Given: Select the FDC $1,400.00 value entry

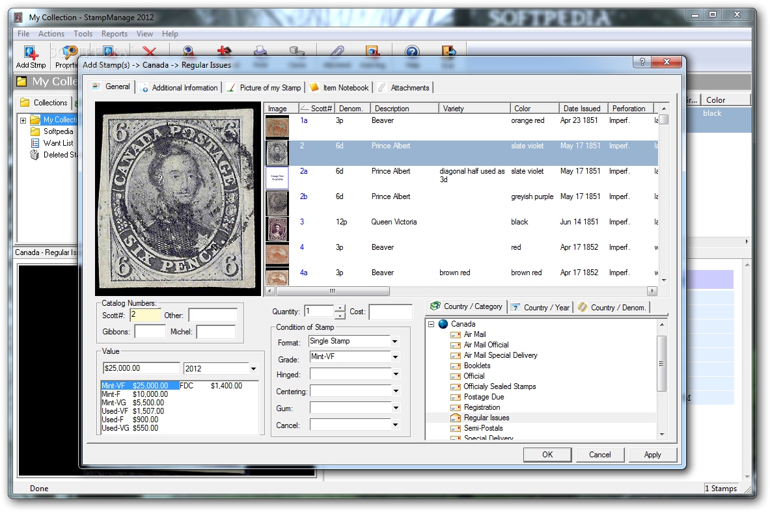Looking at the screenshot, I should pos(211,386).
